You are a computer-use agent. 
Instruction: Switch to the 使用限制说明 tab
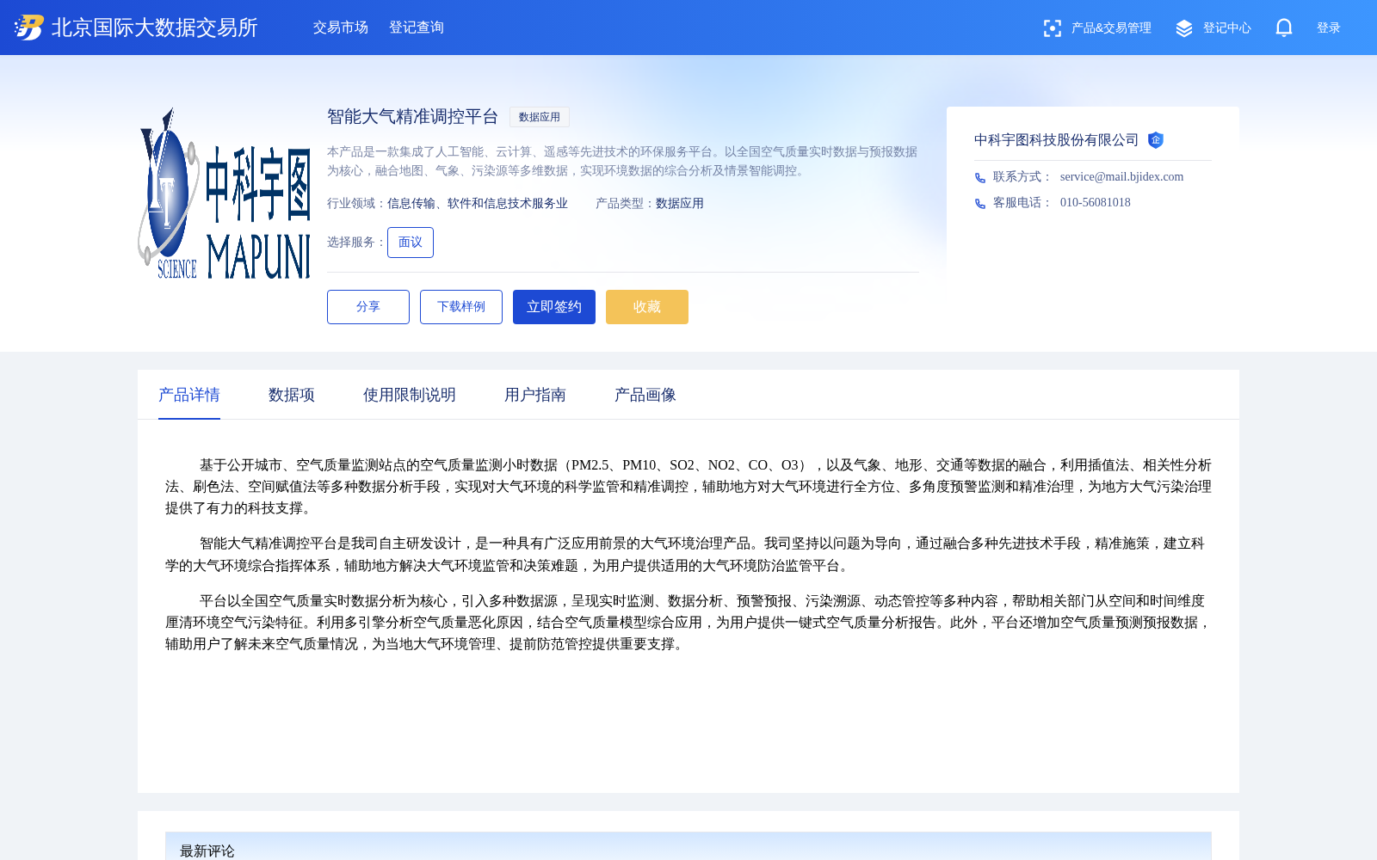point(410,395)
